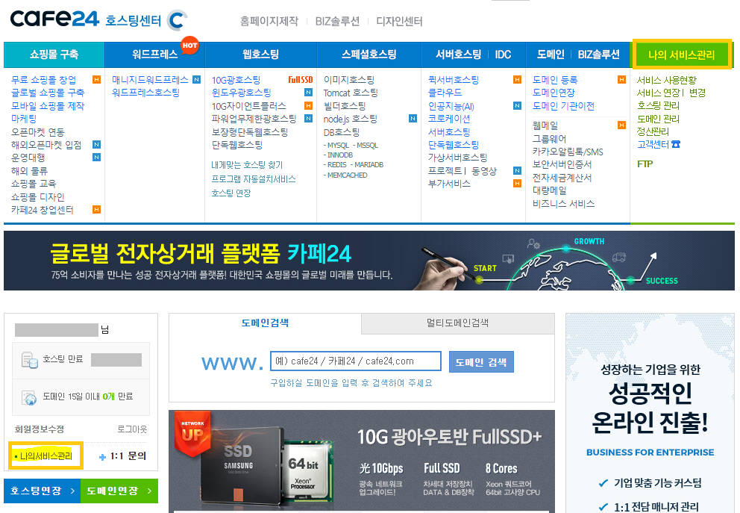Click the H badge beside 퀵서버호스팅

click(x=517, y=80)
